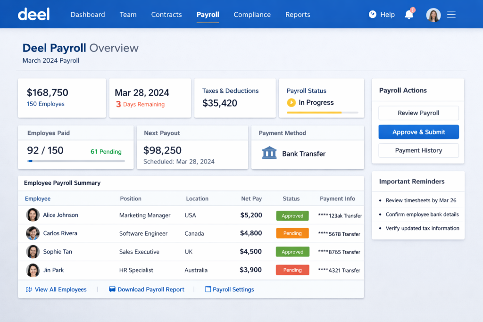
Task: Click Carlos Rivera's avatar
Action: tap(33, 233)
